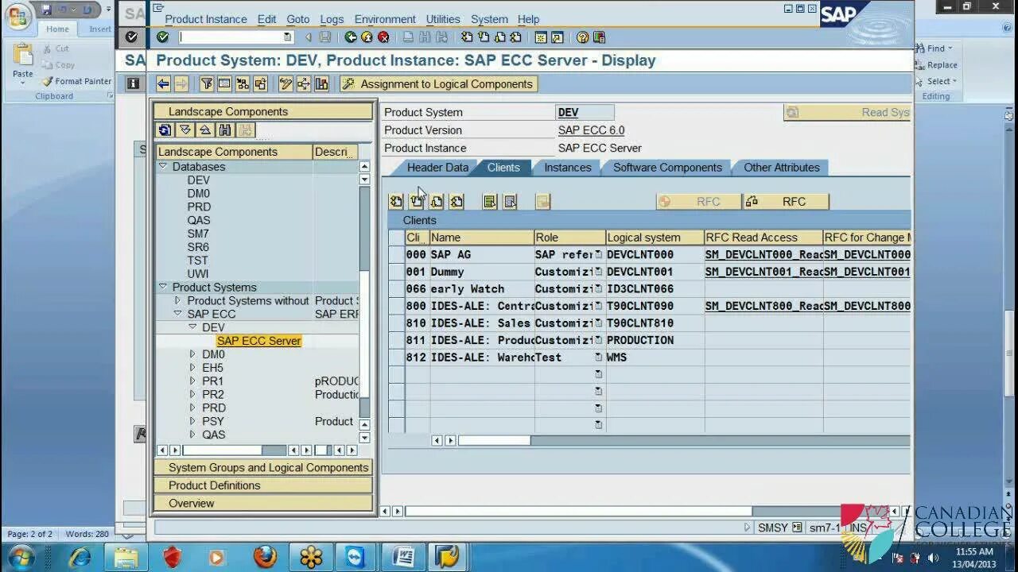Select SAP ECC Server tree item
This screenshot has height=572, width=1018.
pyautogui.click(x=258, y=341)
